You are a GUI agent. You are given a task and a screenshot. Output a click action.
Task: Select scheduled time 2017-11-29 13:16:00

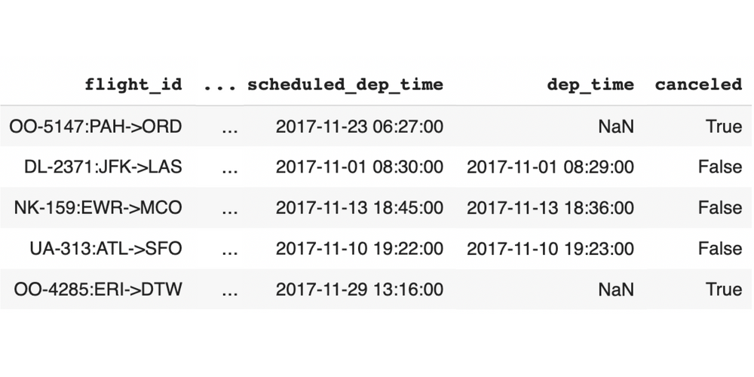click(x=360, y=289)
